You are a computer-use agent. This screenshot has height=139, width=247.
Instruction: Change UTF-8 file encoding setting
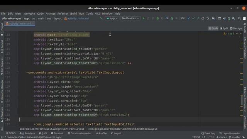[211, 137]
